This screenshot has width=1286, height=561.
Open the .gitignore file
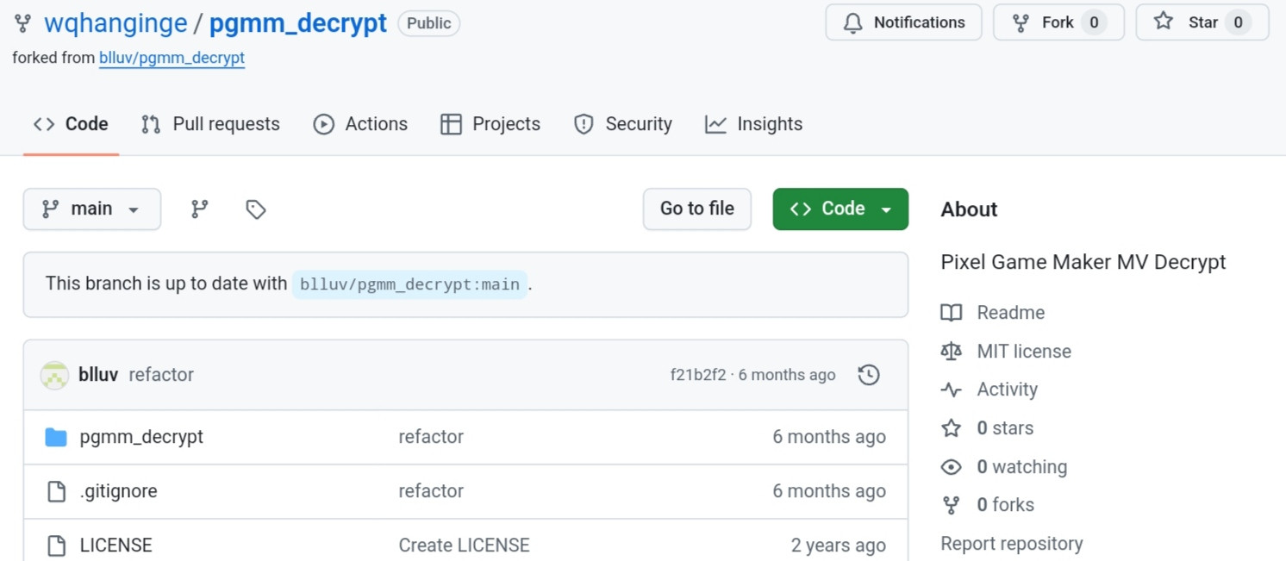tap(118, 491)
